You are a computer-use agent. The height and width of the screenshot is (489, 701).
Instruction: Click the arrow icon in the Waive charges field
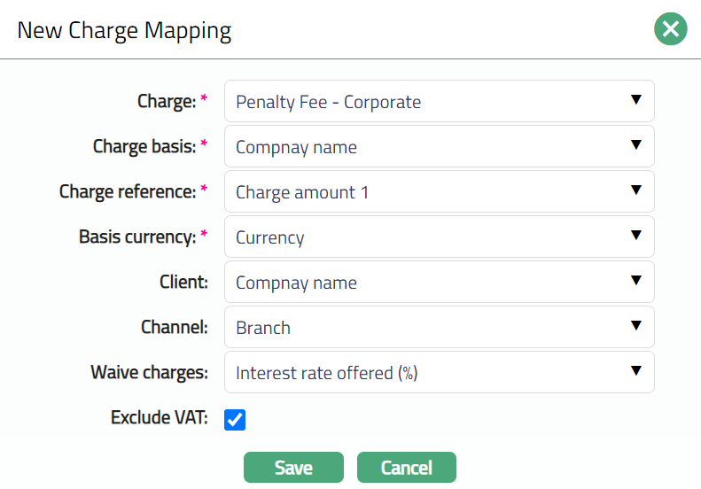click(635, 372)
